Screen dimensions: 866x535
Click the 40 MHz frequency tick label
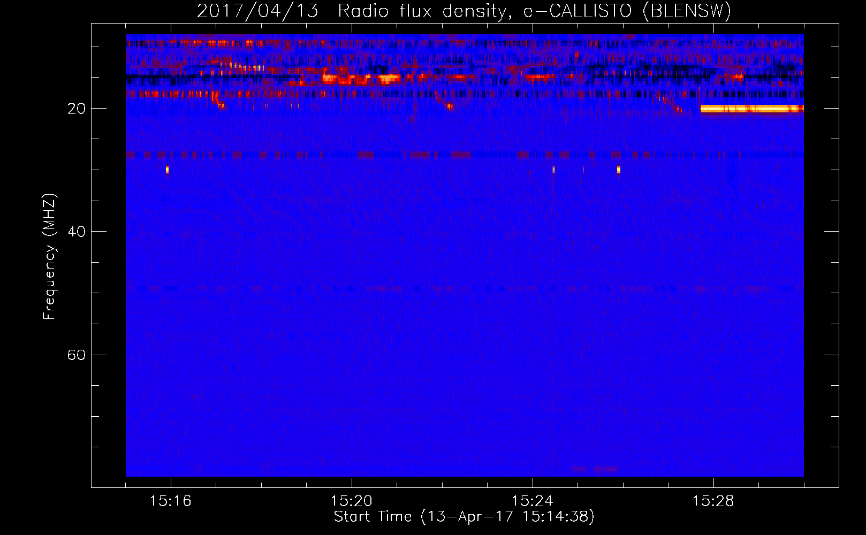pyautogui.click(x=77, y=232)
